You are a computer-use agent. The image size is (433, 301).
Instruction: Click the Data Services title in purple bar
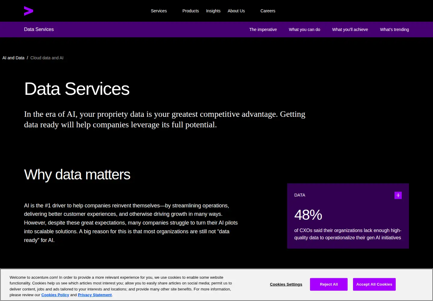[39, 29]
